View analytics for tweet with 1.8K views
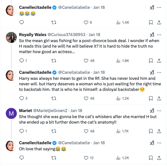 click(123, 61)
